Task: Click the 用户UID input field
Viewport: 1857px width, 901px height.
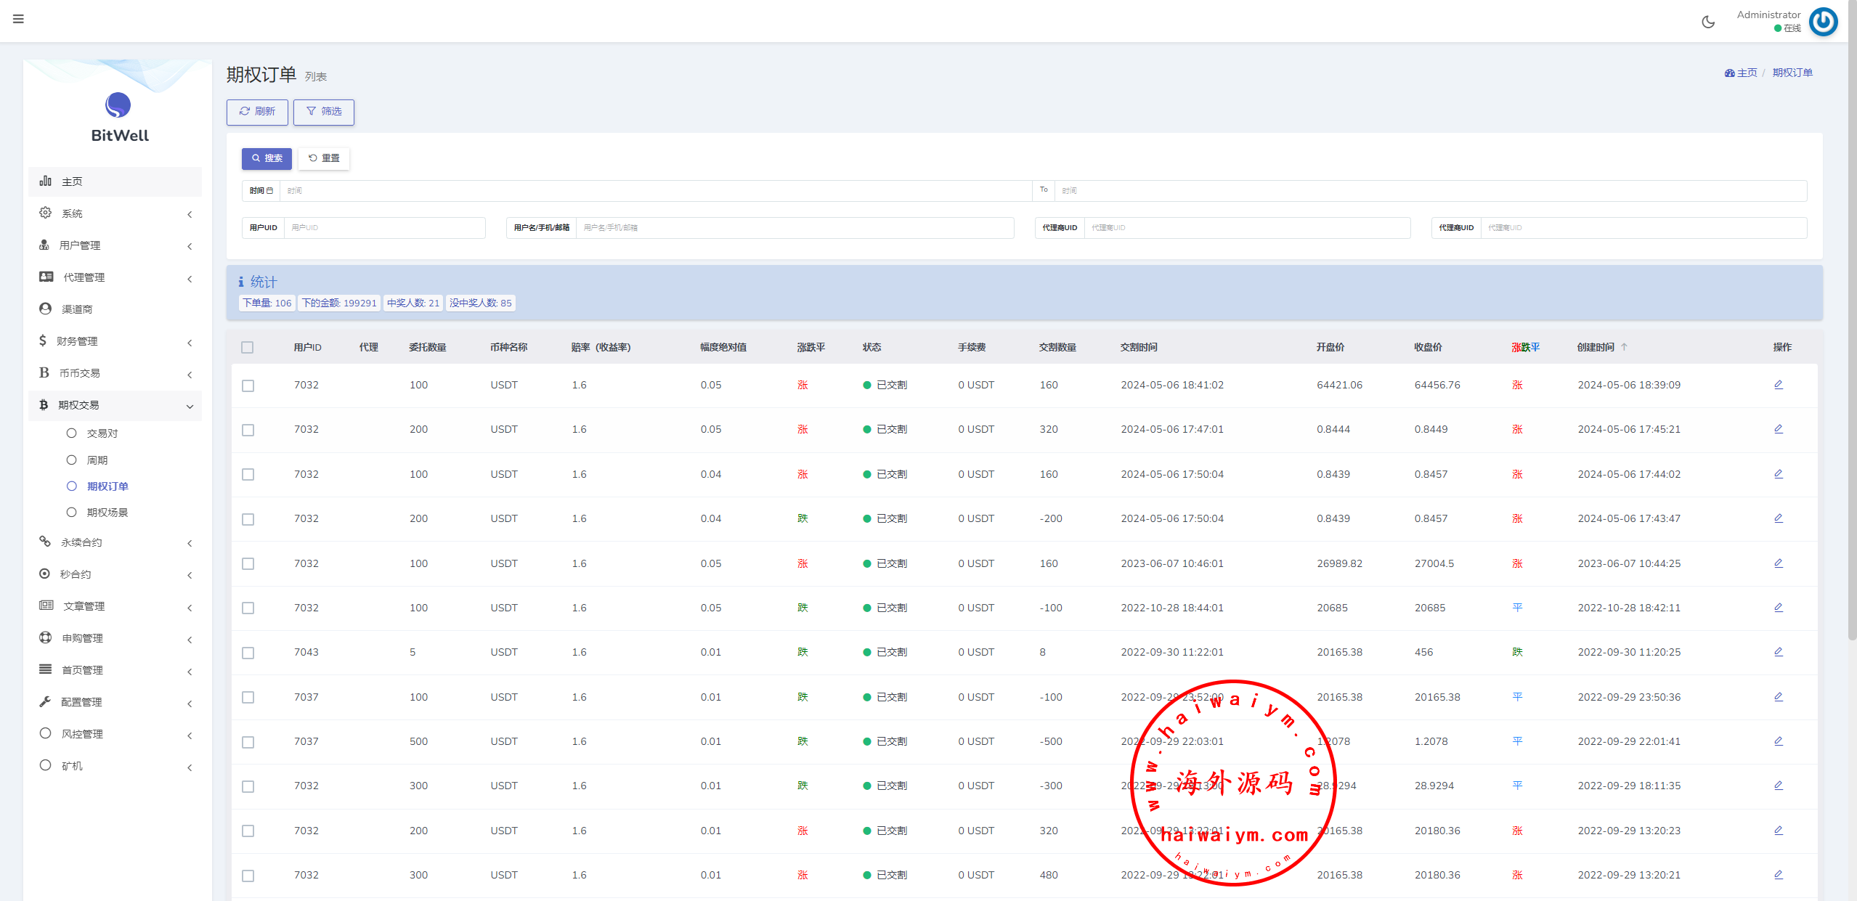Action: [383, 228]
